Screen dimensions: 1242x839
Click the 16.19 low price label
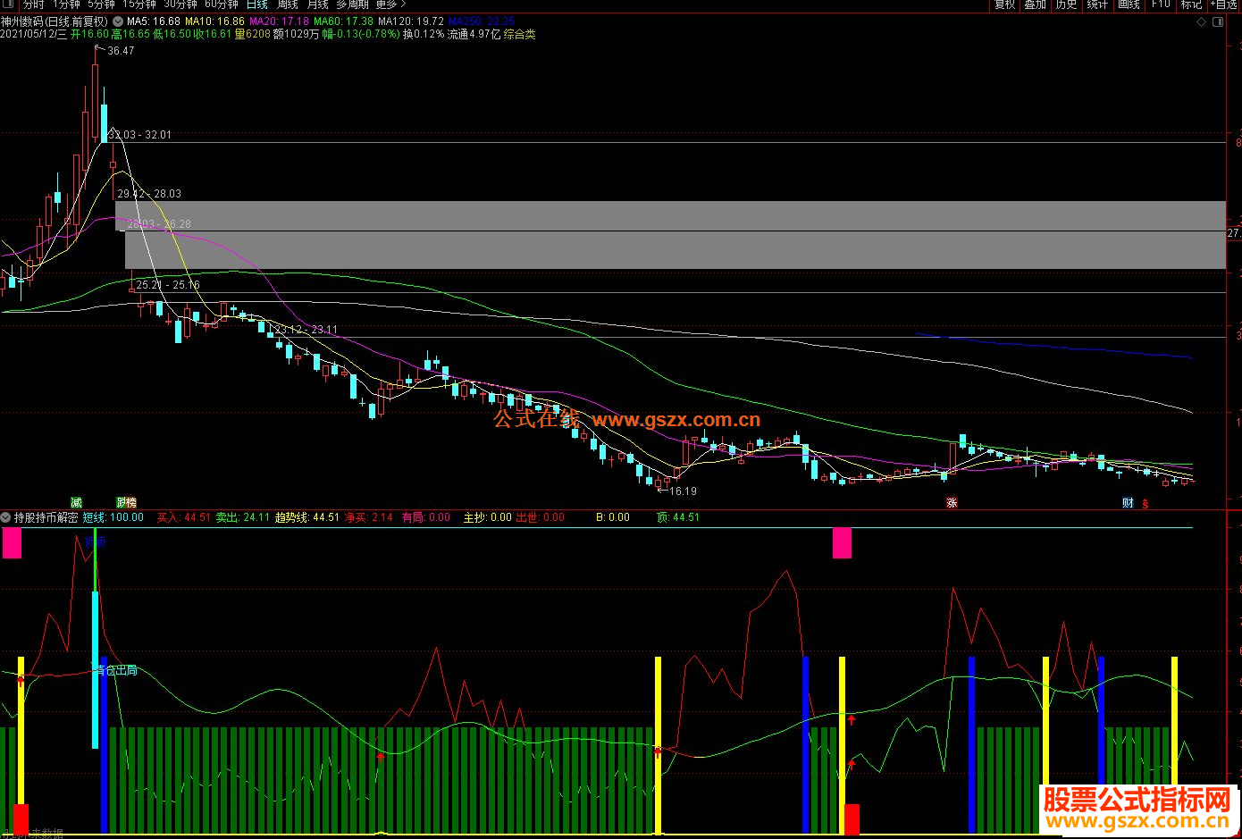click(x=682, y=491)
